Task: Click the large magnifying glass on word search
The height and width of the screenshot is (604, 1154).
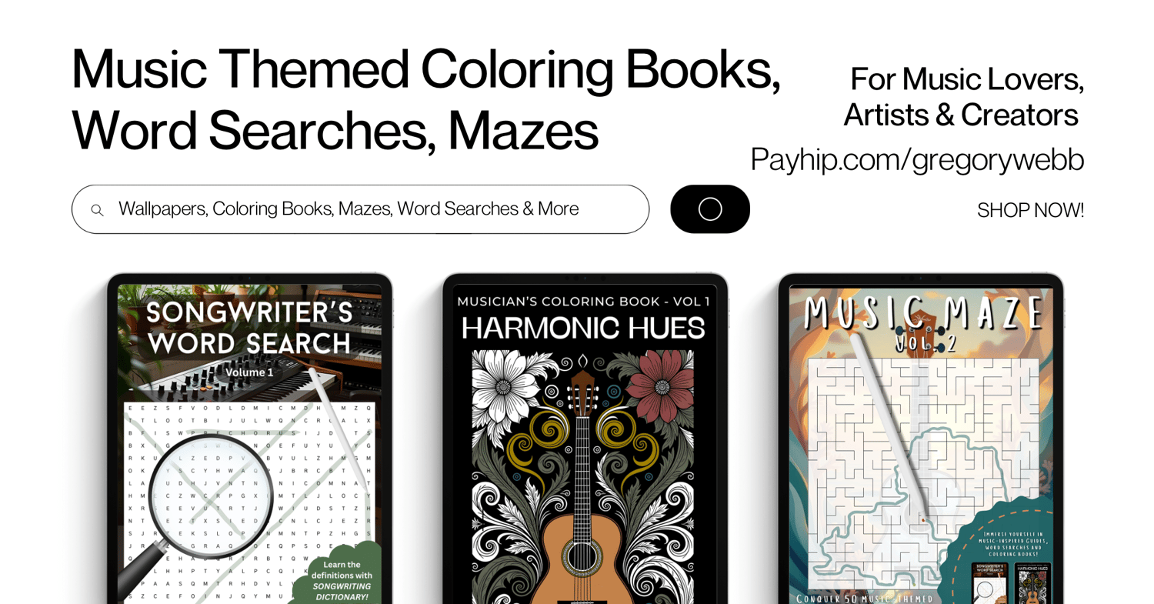Action: (x=196, y=508)
